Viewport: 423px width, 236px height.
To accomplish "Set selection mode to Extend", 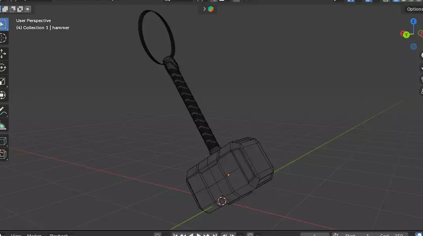I will pyautogui.click(x=5, y=9).
